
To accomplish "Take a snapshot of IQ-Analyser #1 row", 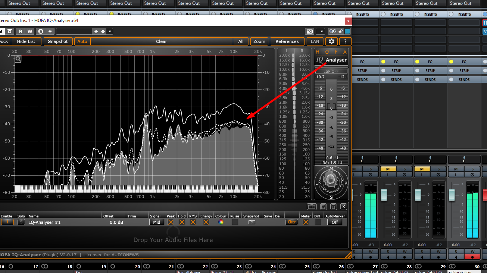I will pyautogui.click(x=252, y=222).
